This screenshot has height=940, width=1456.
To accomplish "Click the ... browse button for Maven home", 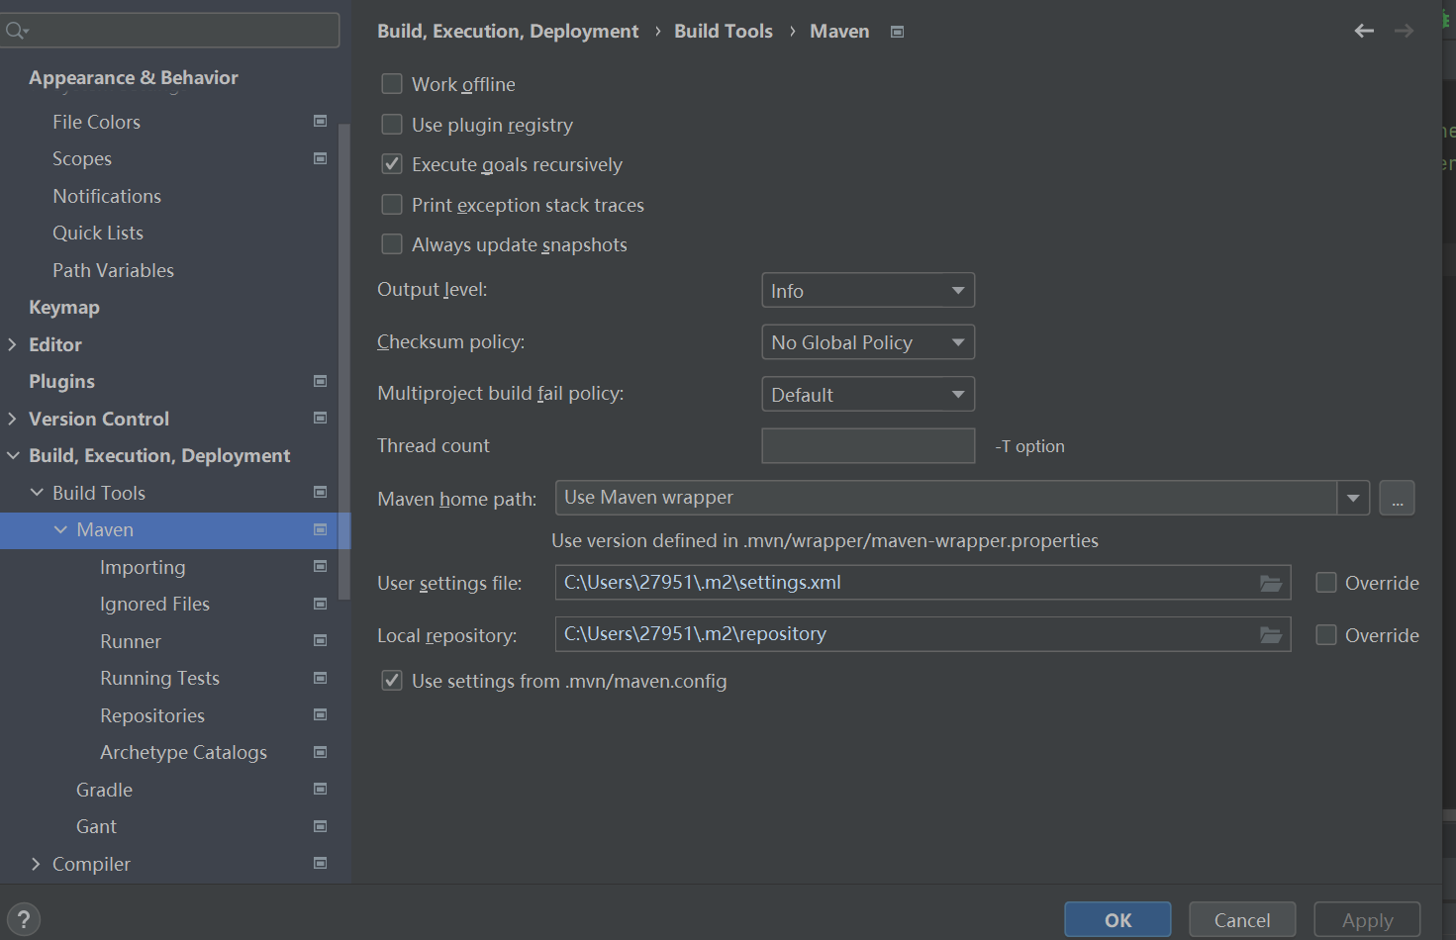I will click(1397, 498).
